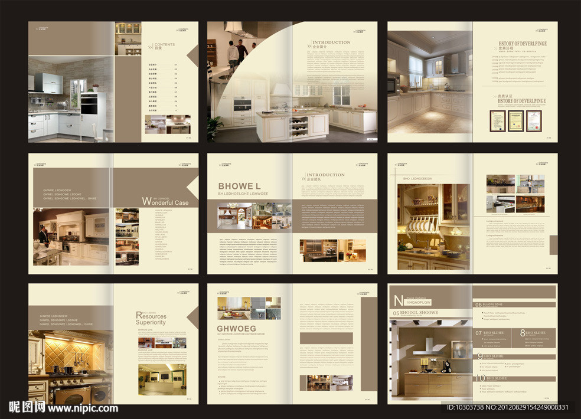Select the vertical photo strip under Wonderful Case
Screen dimensions: 581x419
127,237
